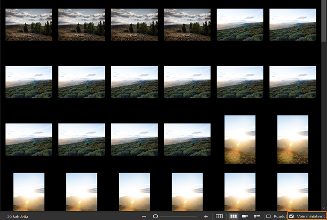Switch to details view icon
The width and height of the screenshot is (327, 220).
click(x=245, y=216)
